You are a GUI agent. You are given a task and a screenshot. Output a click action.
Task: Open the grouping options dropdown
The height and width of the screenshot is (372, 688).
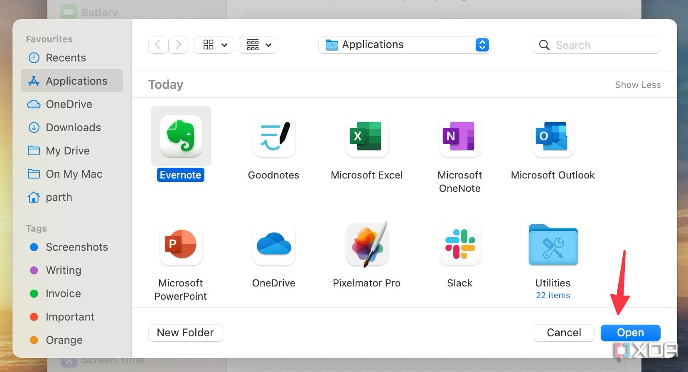pos(258,45)
